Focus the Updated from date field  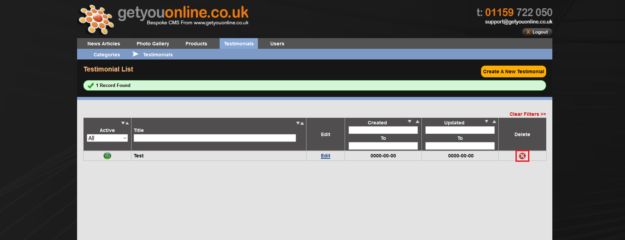pyautogui.click(x=460, y=130)
